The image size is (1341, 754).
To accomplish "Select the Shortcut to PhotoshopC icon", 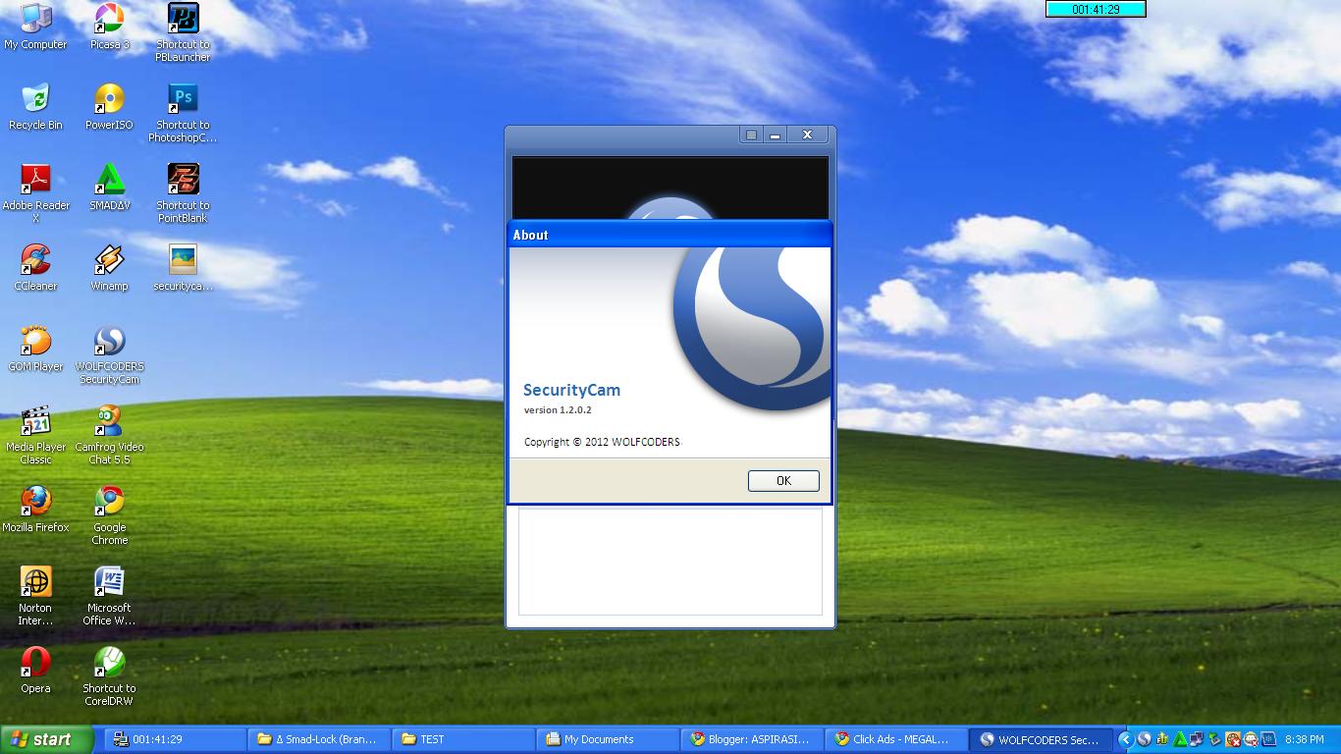I will click(183, 113).
